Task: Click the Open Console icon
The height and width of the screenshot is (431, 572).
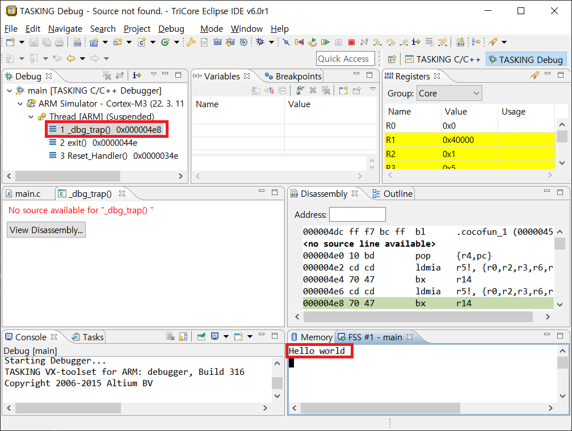Action: 238,336
